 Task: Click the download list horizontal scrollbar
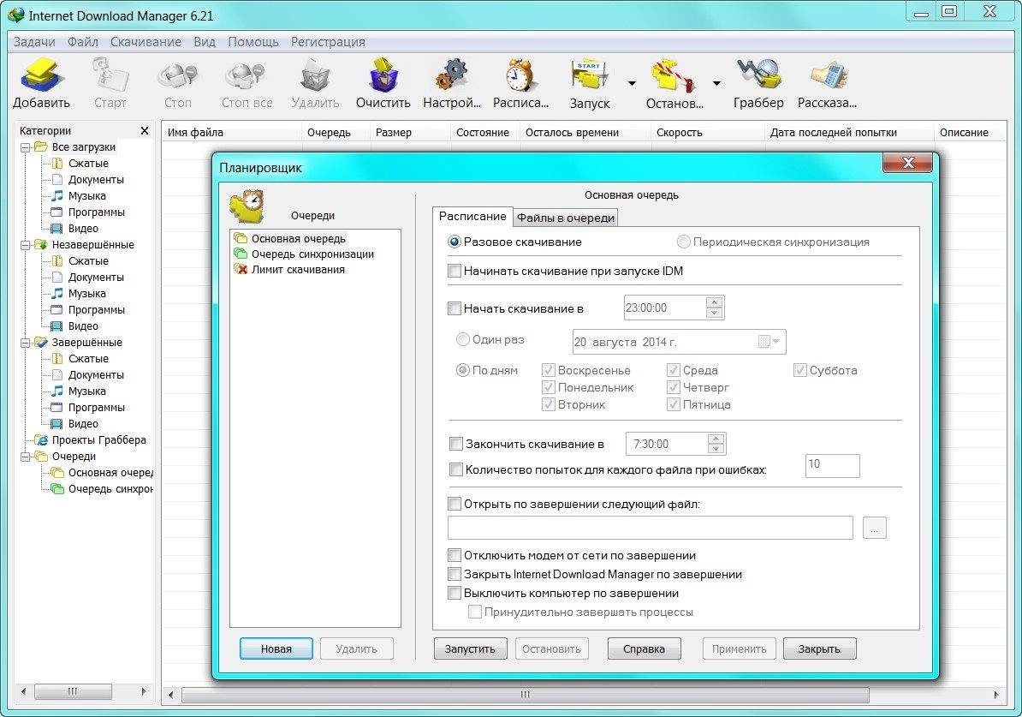click(x=526, y=695)
